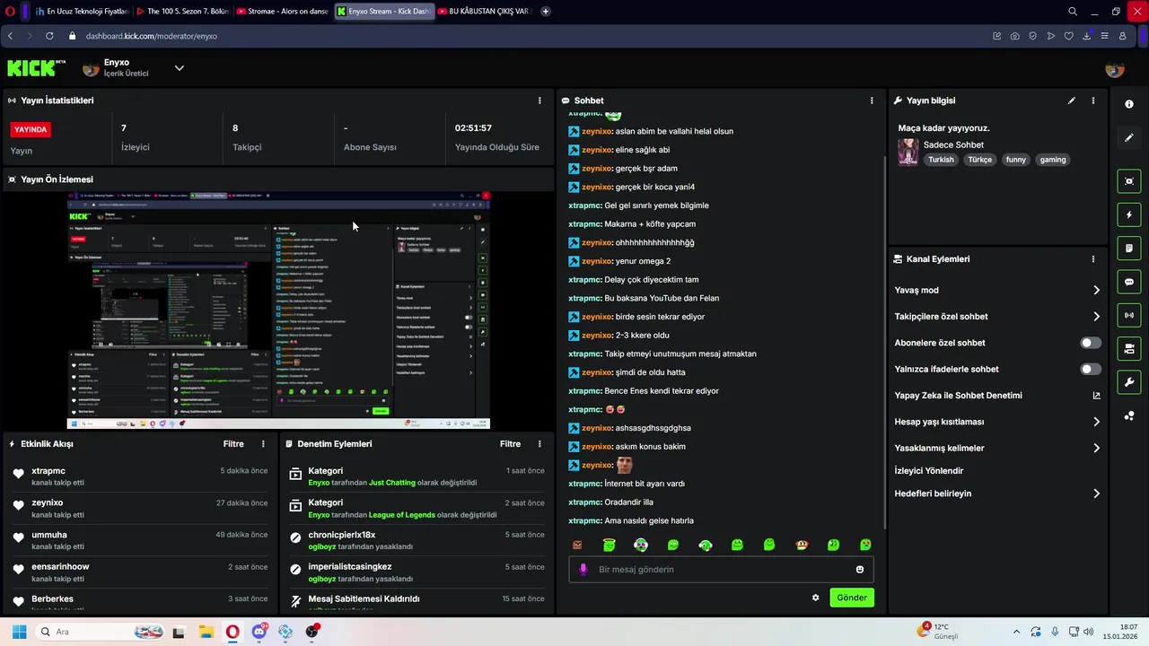Image resolution: width=1149 pixels, height=646 pixels.
Task: Click the purple microphone icon in chat input
Action: tap(583, 570)
